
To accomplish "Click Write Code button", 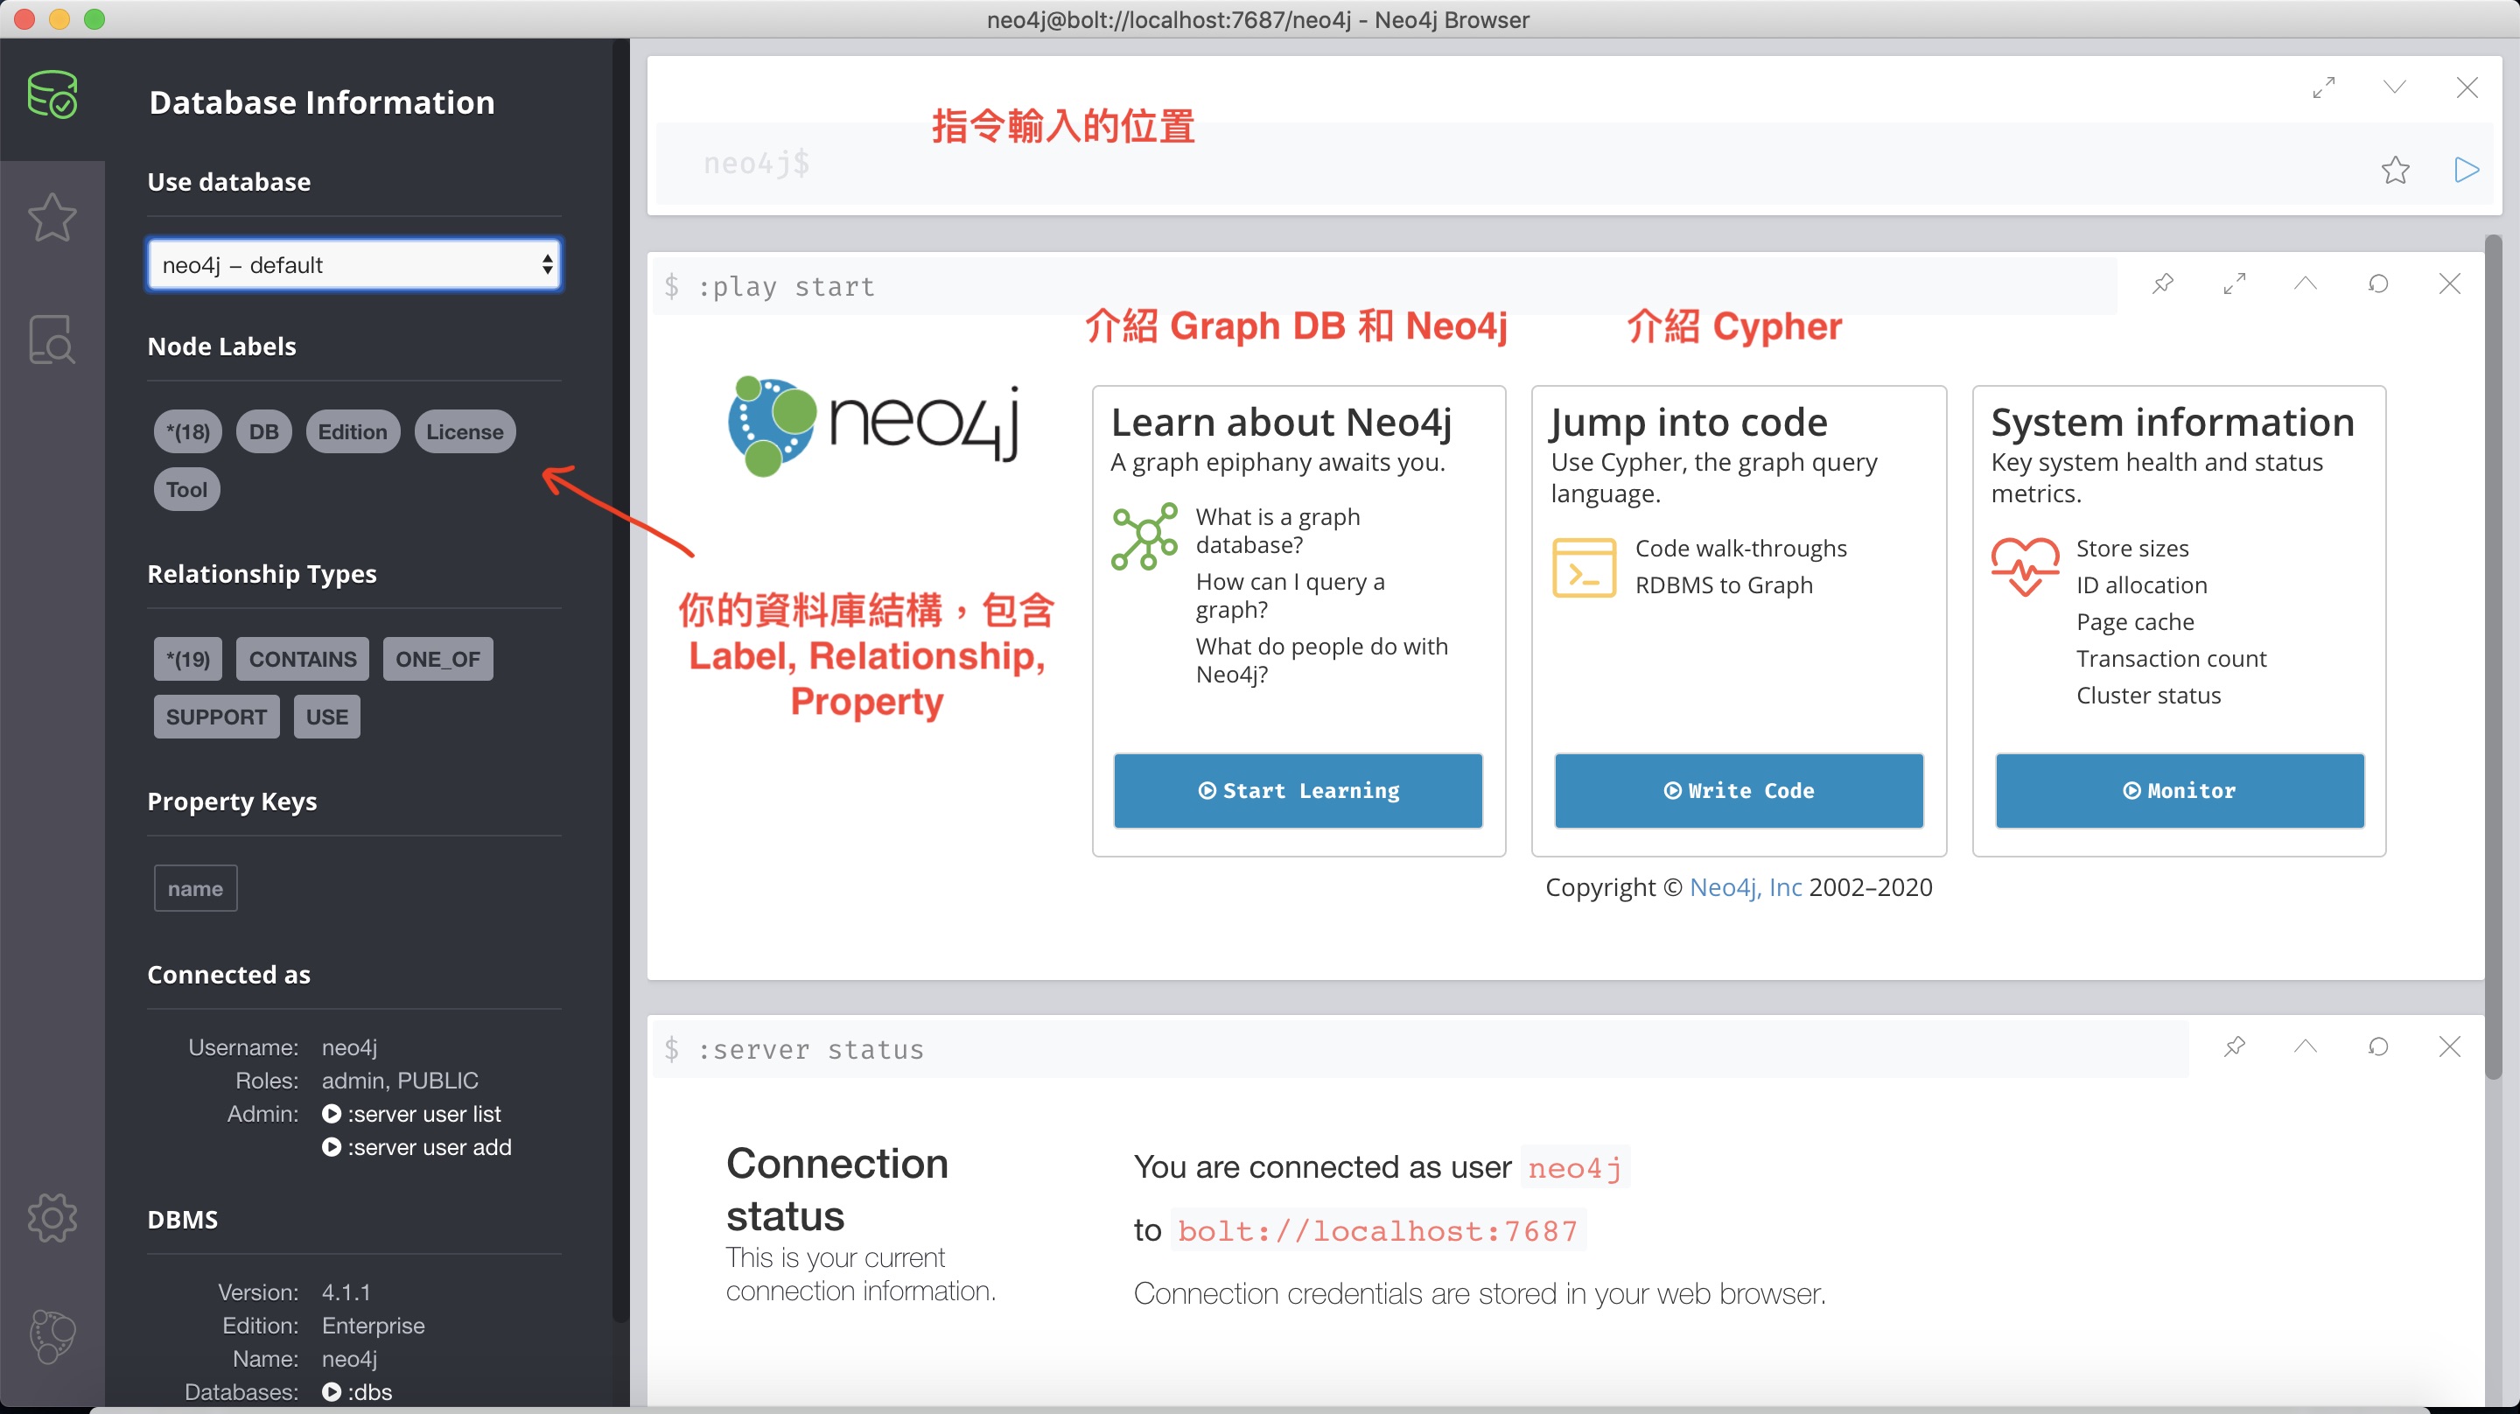I will tap(1738, 791).
